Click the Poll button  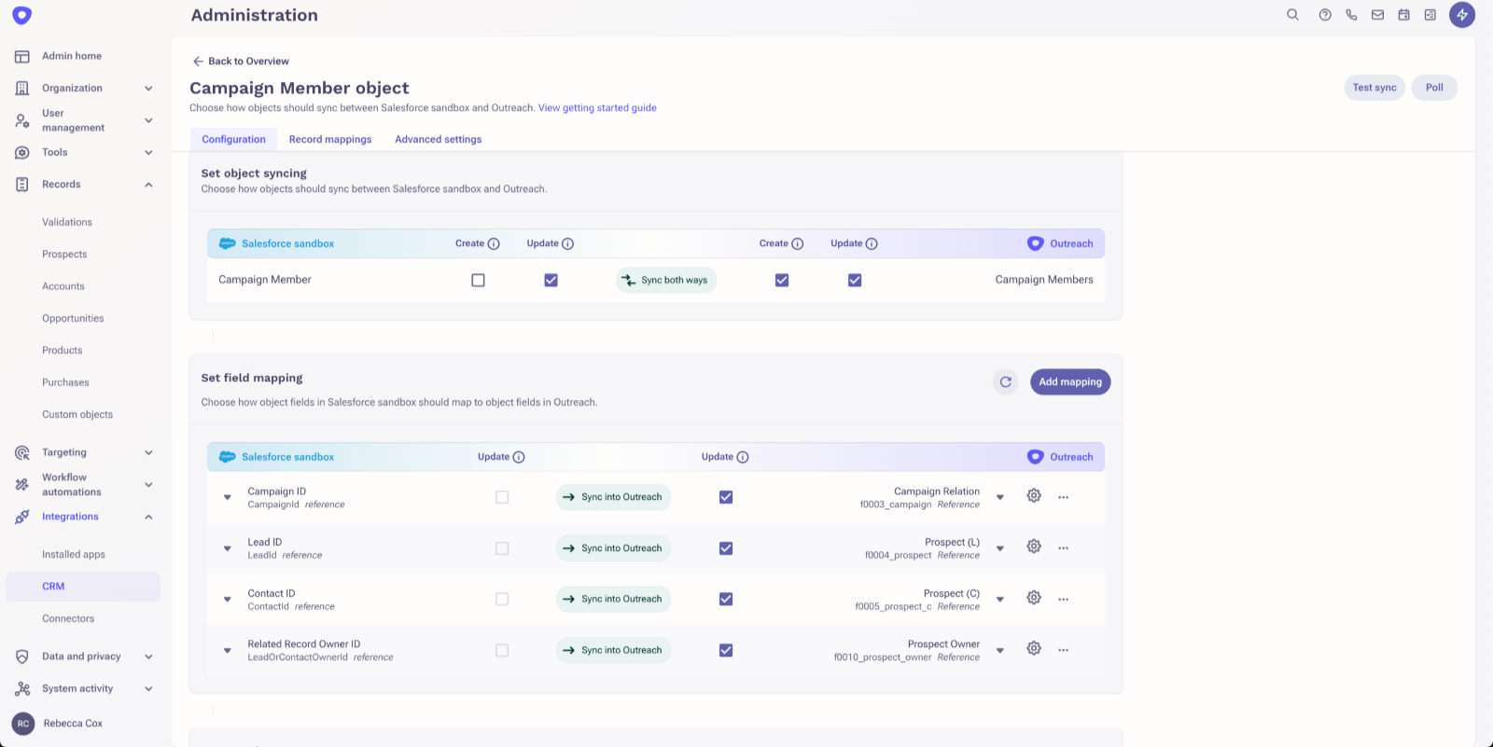click(x=1434, y=88)
